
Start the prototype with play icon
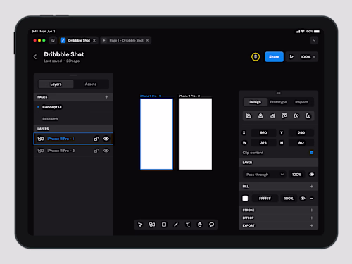point(291,57)
